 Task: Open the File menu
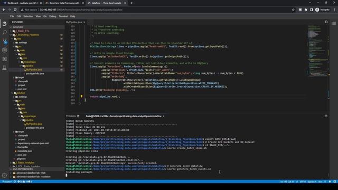coord(12,16)
